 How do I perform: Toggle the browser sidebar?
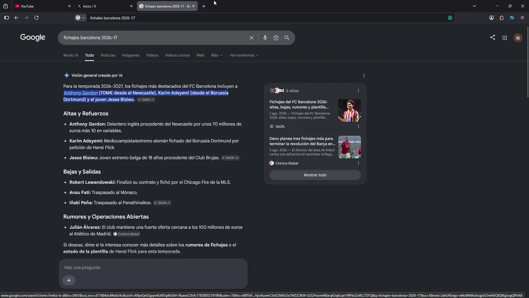click(7, 18)
